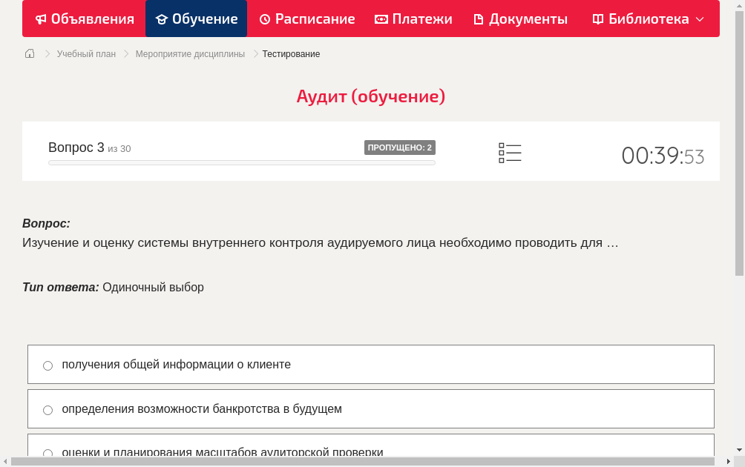
Task: Switch to the Расписание menu section
Action: tap(306, 19)
